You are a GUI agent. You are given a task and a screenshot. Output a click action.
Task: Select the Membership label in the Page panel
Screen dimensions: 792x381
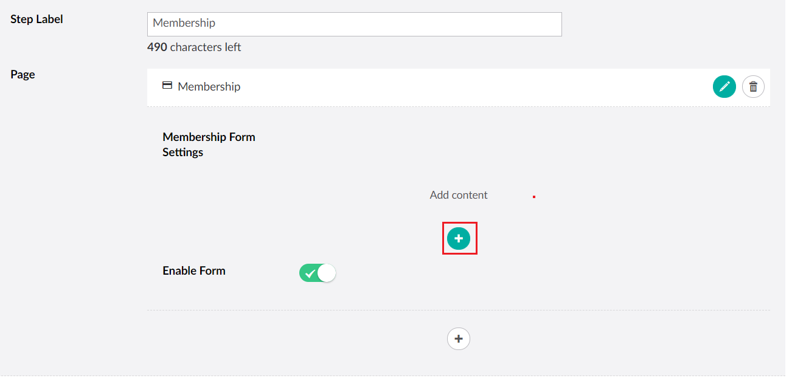coord(208,86)
